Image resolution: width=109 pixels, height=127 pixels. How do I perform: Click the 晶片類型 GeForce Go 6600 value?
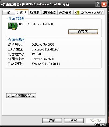43,45
